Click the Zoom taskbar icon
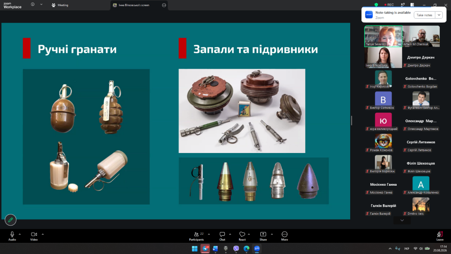The image size is (451, 254). 257,248
